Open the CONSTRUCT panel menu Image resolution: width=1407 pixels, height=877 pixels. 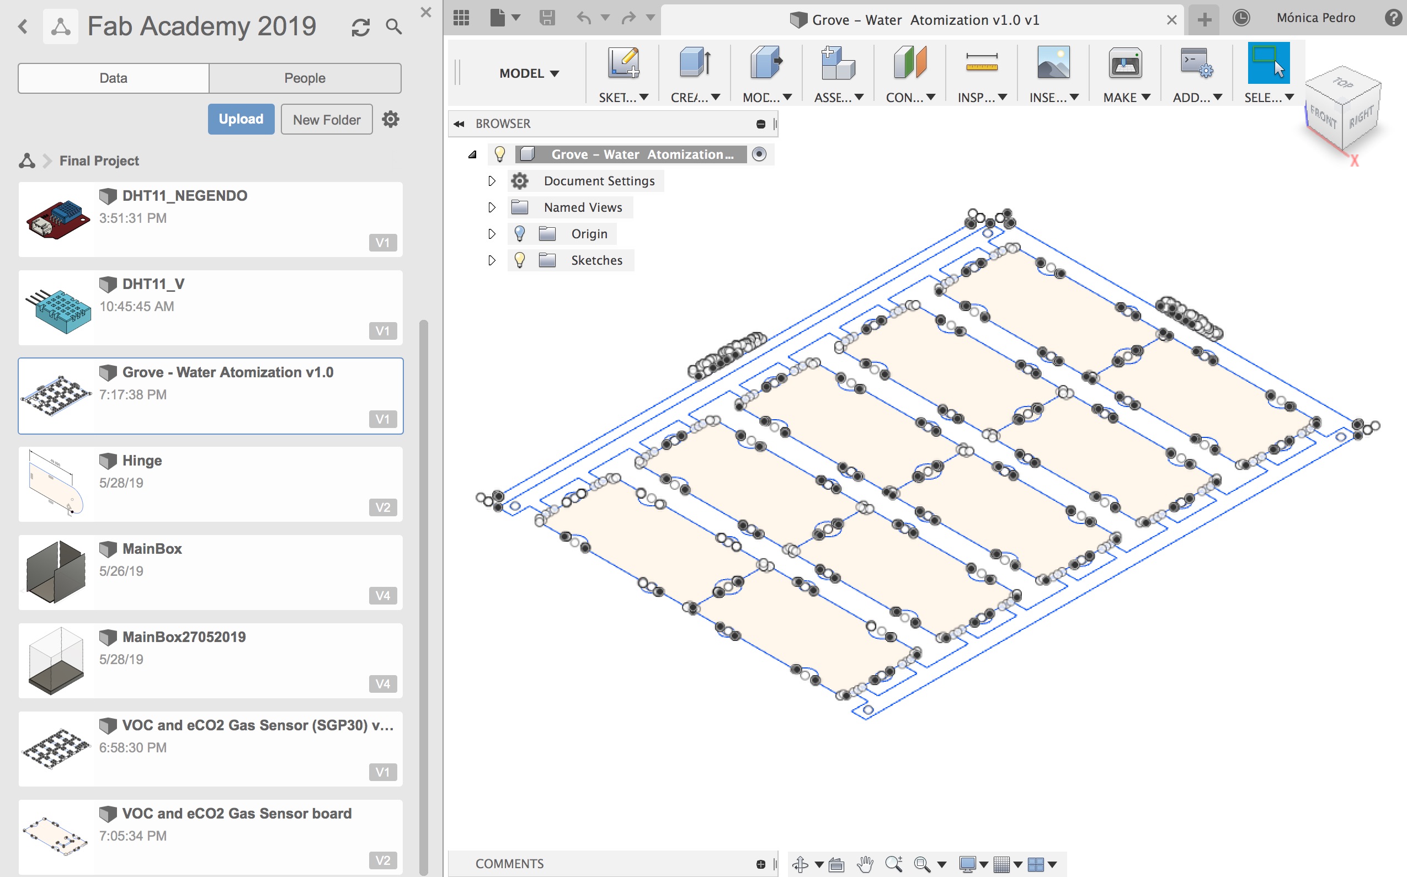tap(910, 98)
